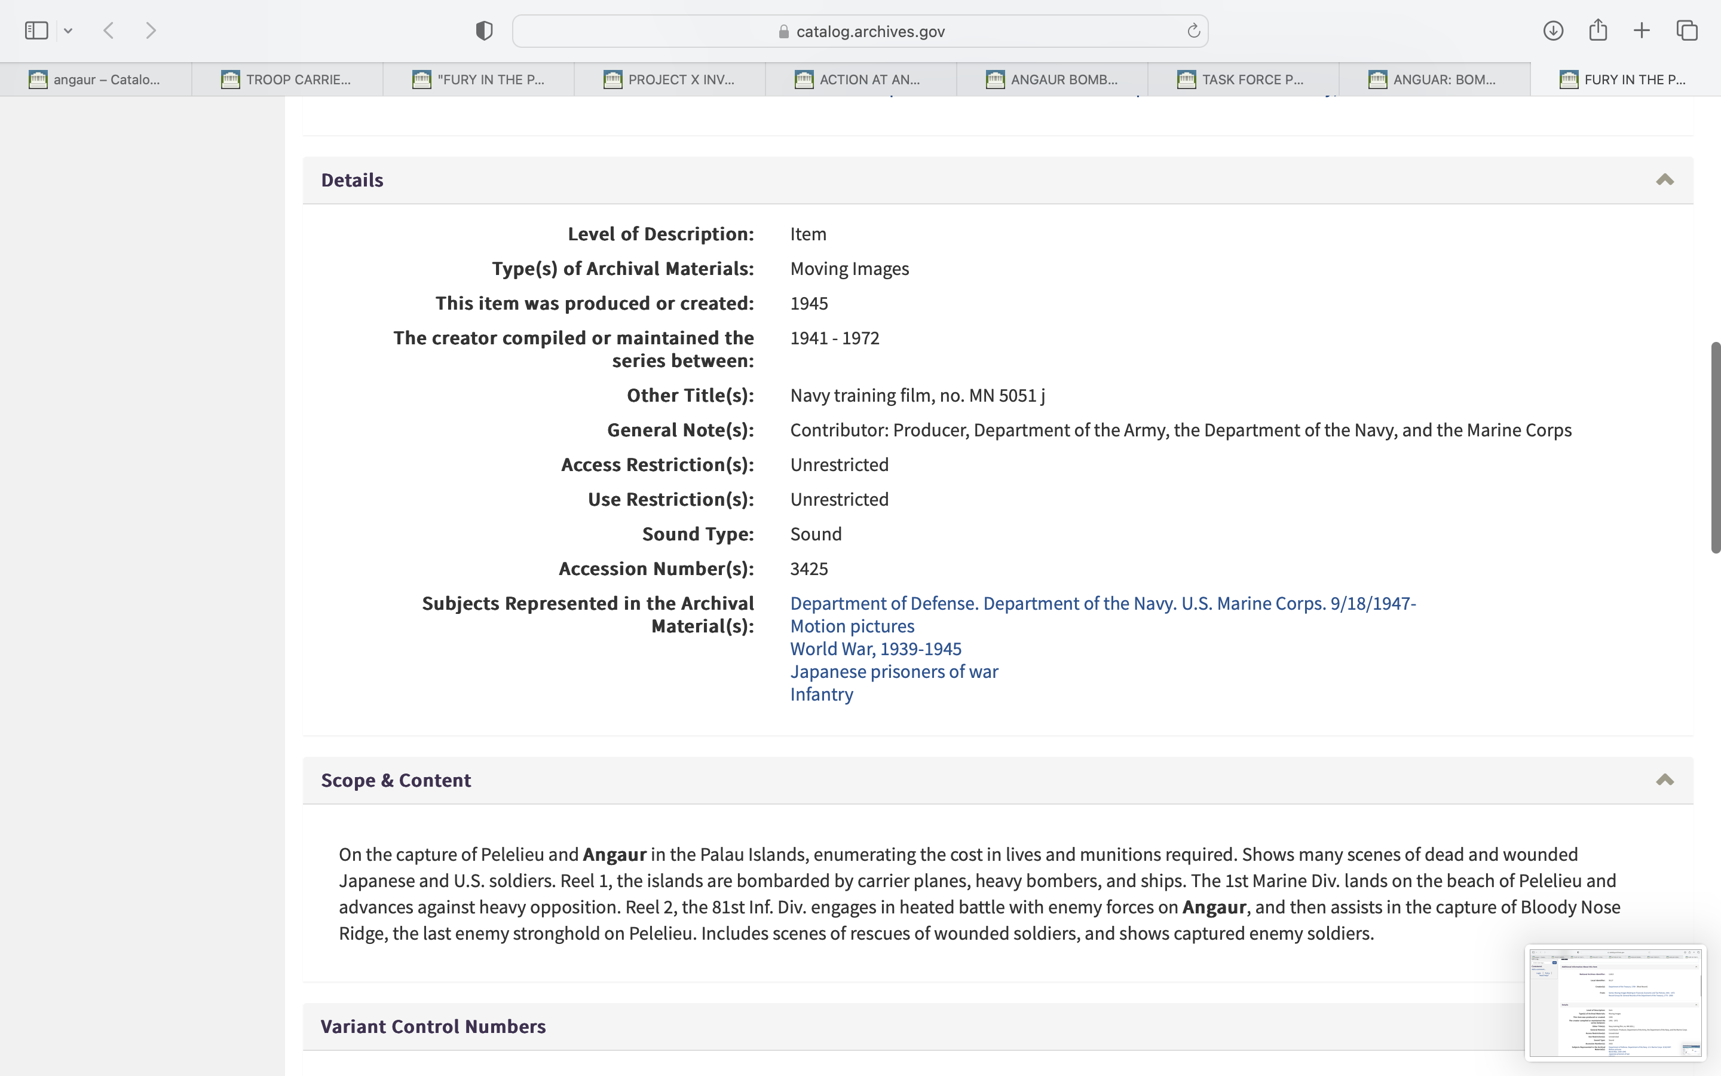1721x1076 pixels.
Task: Switch to the TROOP CARRIE... tab
Action: point(287,80)
